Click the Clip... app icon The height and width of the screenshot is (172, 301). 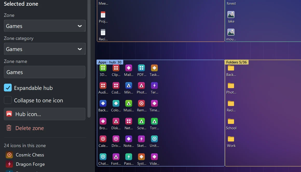(116, 68)
